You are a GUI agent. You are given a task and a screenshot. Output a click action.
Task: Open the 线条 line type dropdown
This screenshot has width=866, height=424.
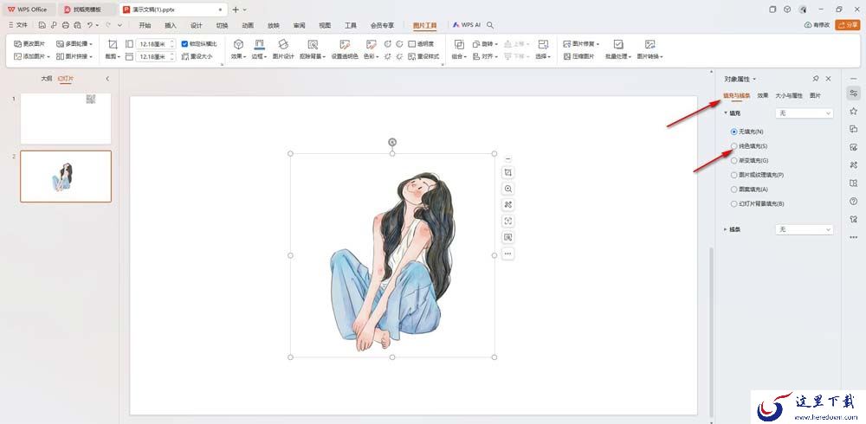(x=805, y=229)
